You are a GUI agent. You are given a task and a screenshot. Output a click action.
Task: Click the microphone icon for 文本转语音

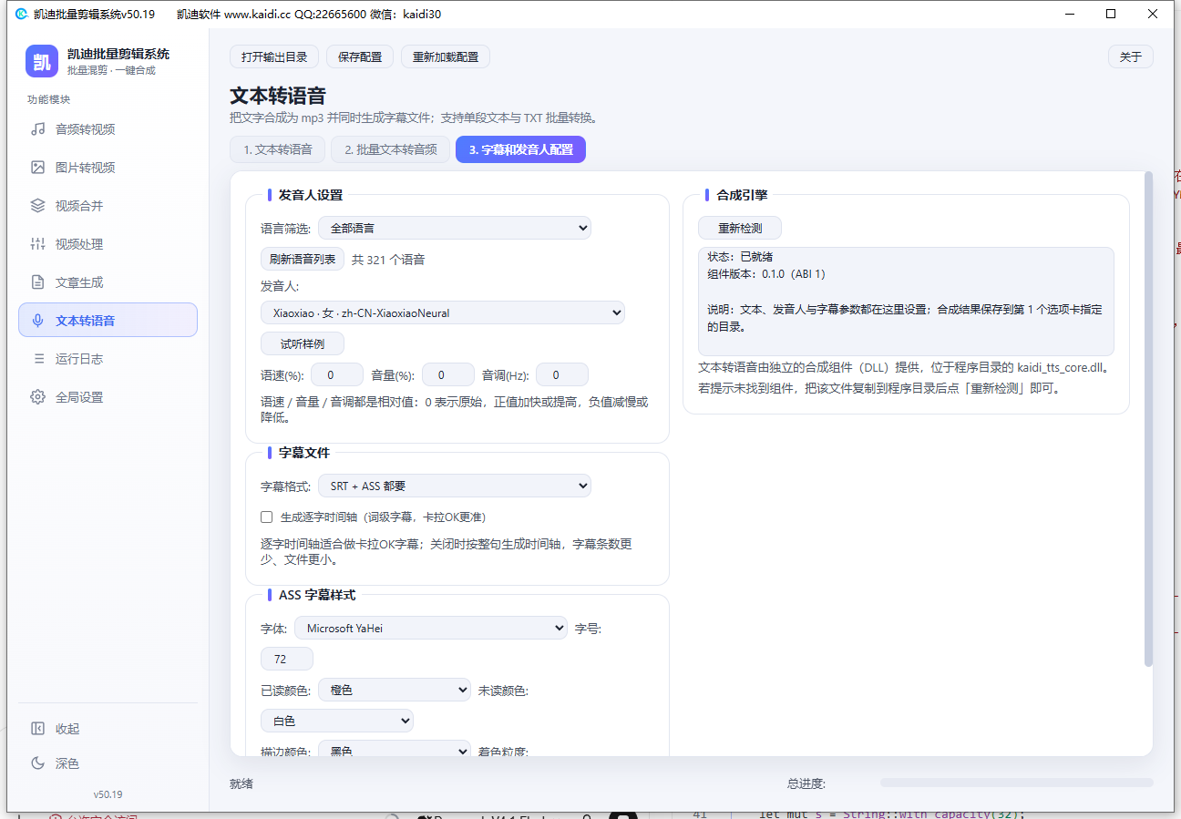point(37,321)
